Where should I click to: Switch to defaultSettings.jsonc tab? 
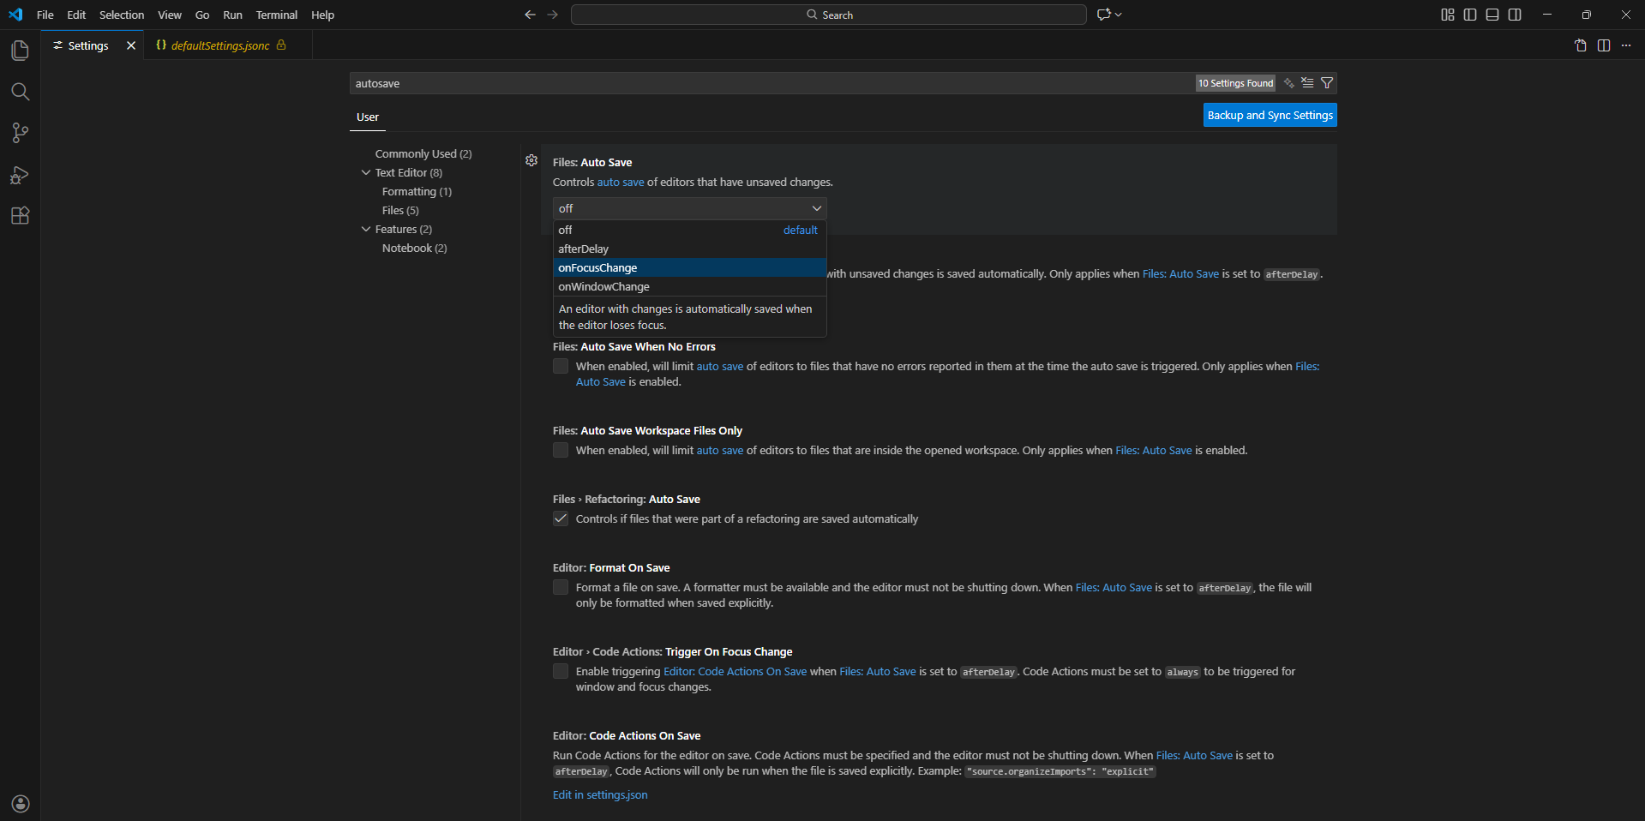coord(227,45)
